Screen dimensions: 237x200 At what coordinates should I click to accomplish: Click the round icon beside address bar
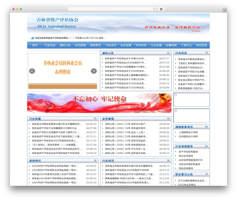click(161, 9)
